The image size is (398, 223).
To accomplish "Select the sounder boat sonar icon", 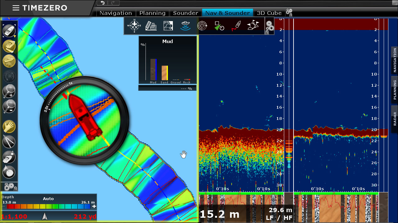I will 185,26.
